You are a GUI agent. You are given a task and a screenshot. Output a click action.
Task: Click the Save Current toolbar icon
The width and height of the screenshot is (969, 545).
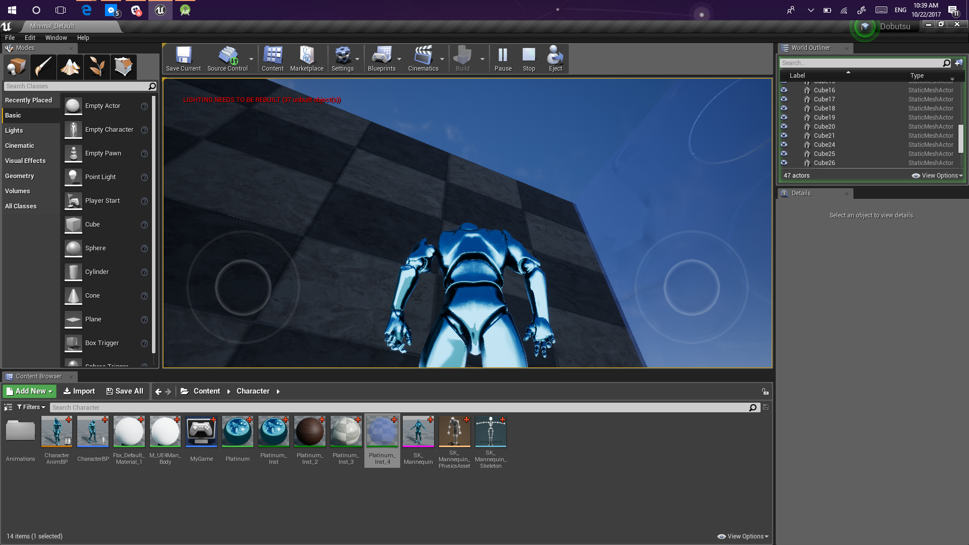tap(183, 59)
